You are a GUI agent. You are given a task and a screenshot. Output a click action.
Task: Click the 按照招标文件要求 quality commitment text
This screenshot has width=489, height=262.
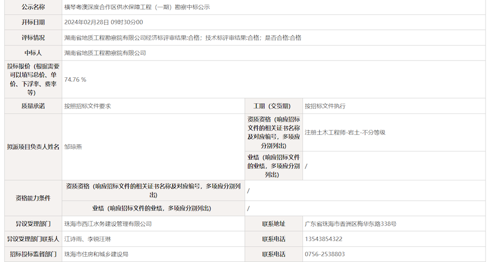pos(88,106)
